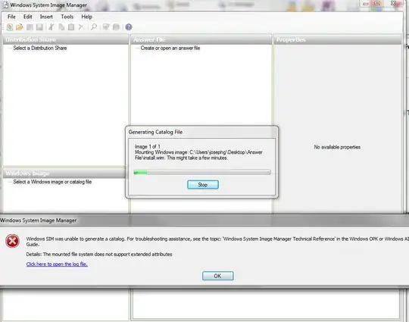Click the Validate Answer File toolbar icon

pos(106,27)
